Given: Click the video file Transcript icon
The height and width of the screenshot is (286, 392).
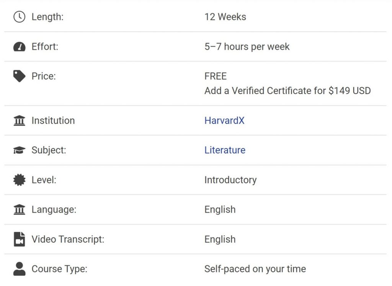Looking at the screenshot, I should 19,239.
